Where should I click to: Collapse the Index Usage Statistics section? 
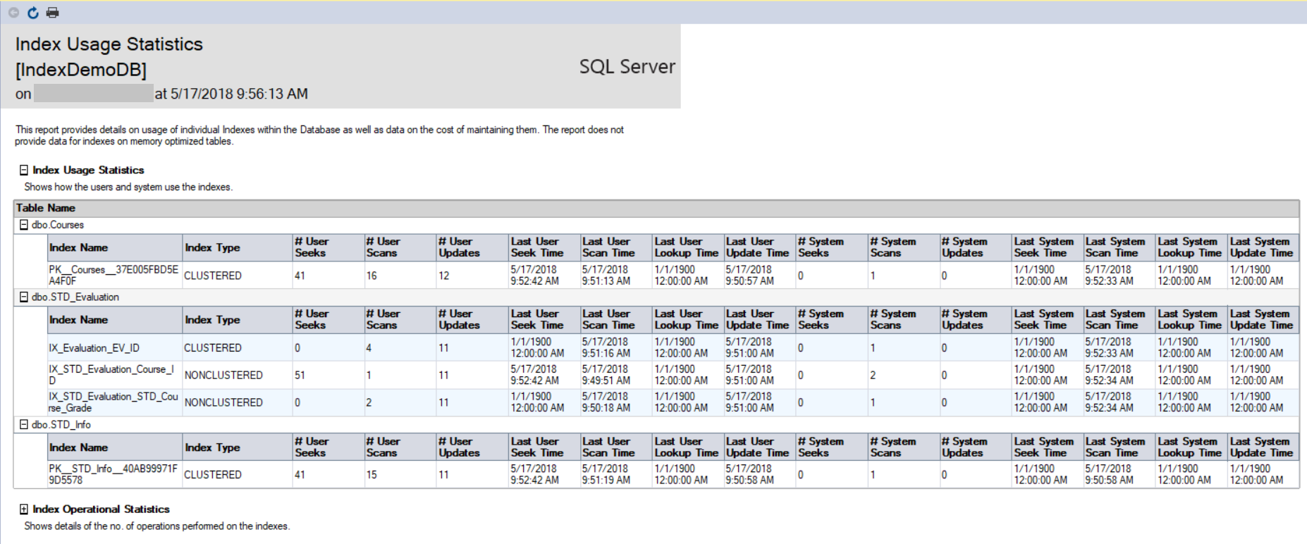[24, 170]
